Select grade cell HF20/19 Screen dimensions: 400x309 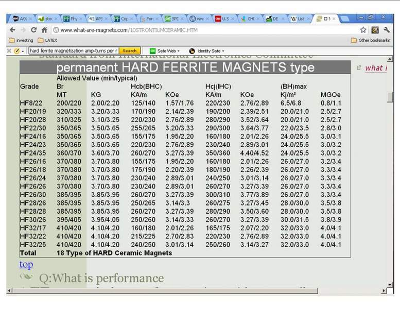point(33,112)
